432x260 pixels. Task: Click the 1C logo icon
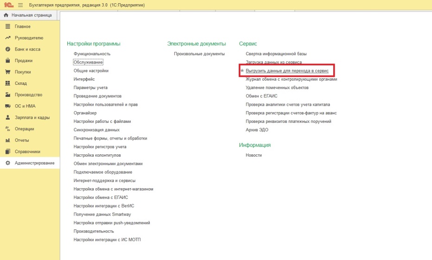(9, 5)
